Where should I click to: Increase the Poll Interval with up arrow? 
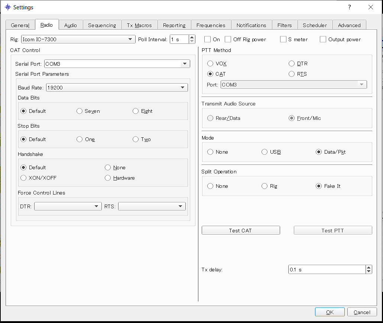[x=192, y=37]
